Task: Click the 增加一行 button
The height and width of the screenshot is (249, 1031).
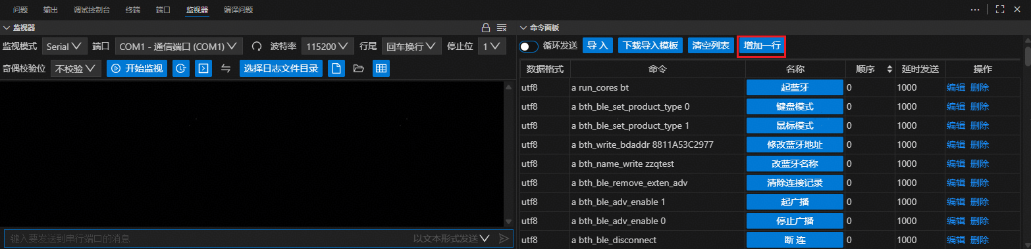Action: click(x=762, y=46)
